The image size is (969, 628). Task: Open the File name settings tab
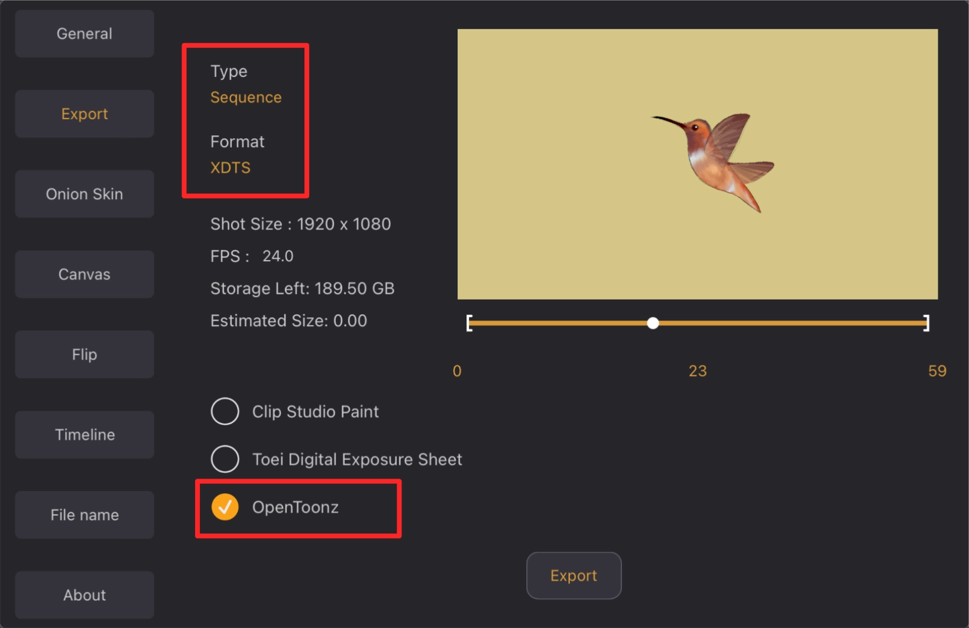85,515
